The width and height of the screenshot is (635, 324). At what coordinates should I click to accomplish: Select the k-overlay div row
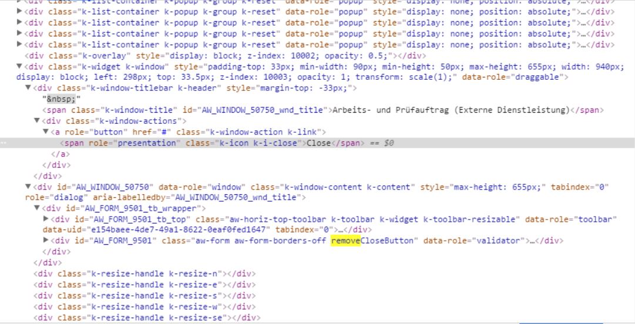coord(225,55)
